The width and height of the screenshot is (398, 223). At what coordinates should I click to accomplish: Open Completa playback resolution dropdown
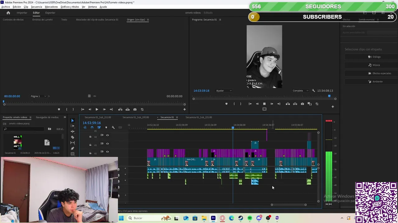click(x=301, y=91)
